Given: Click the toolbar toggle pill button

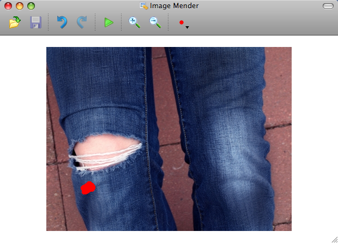Looking at the screenshot, I should click(x=328, y=6).
